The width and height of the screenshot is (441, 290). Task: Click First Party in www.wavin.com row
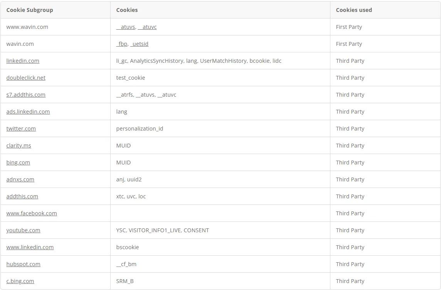(349, 27)
